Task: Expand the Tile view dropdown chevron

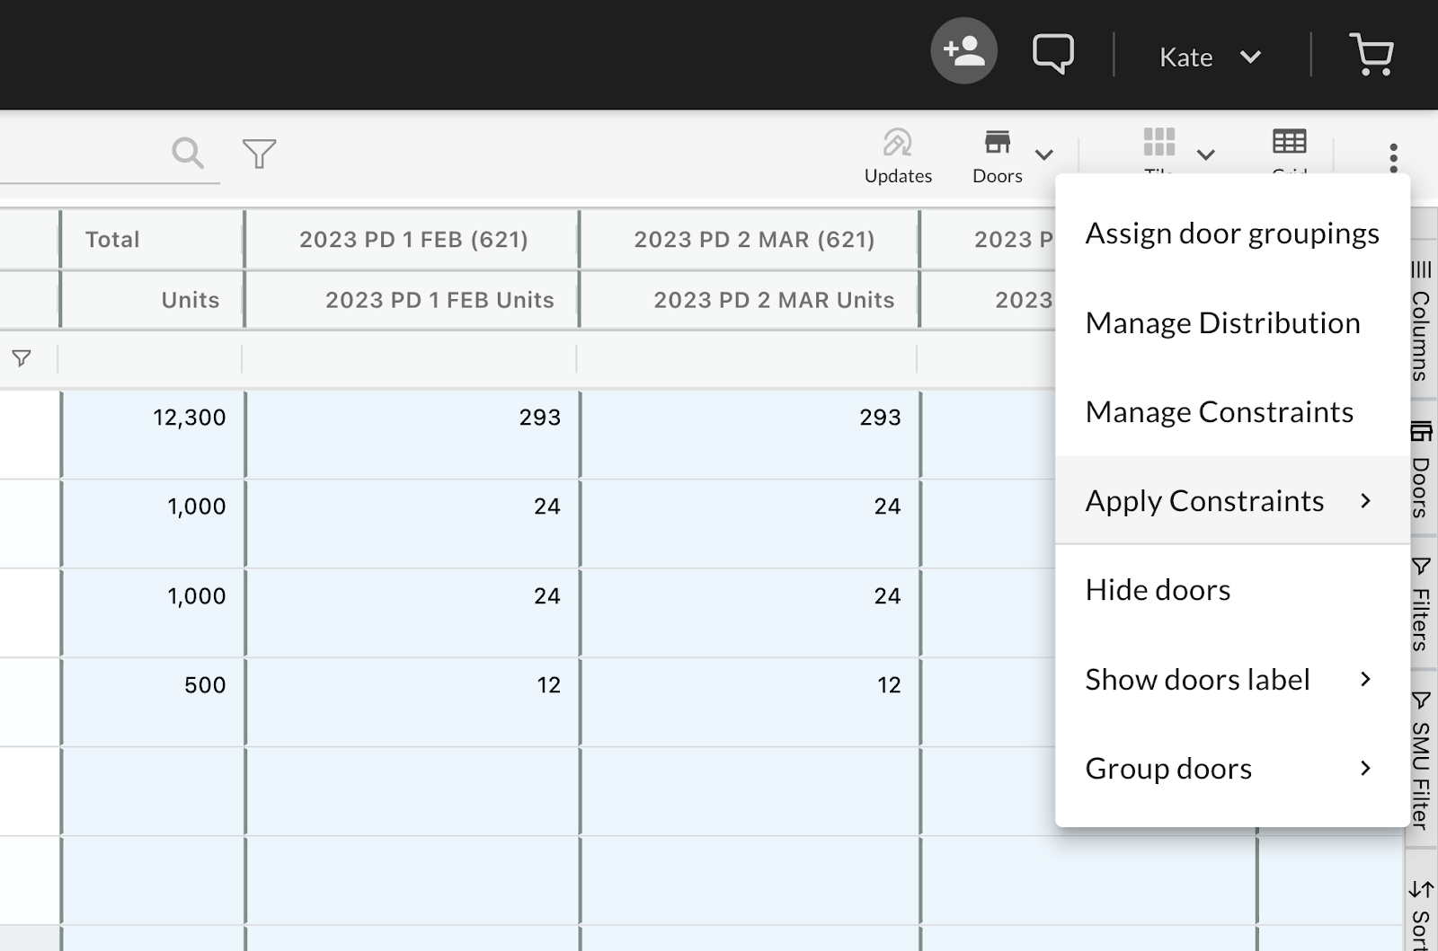Action: coord(1205,154)
